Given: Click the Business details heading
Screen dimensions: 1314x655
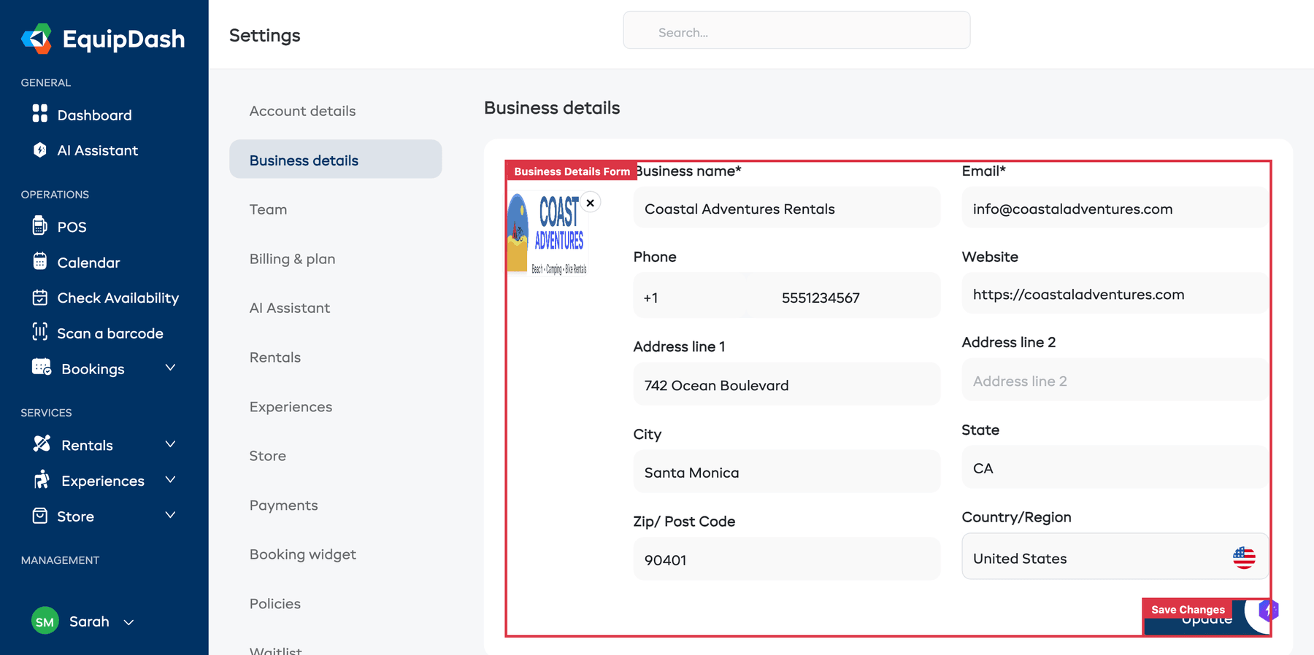Looking at the screenshot, I should 552,108.
